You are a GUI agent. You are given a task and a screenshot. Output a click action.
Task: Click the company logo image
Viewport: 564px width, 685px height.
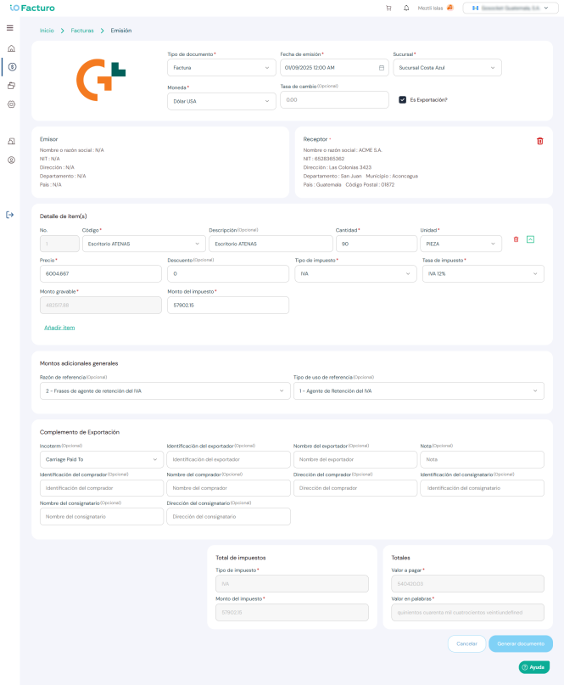click(x=101, y=81)
